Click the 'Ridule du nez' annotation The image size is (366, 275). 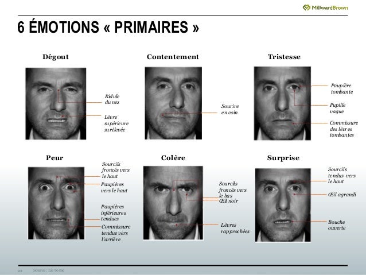[112, 99]
